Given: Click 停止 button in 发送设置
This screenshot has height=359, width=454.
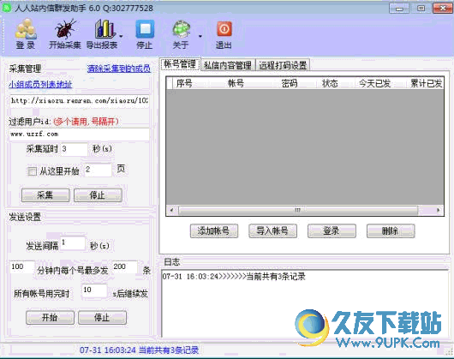Looking at the screenshot, I should [102, 317].
